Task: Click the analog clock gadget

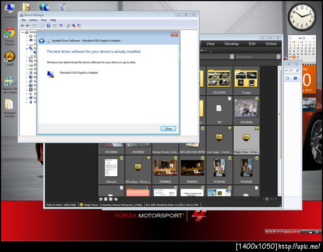Action: pyautogui.click(x=302, y=17)
